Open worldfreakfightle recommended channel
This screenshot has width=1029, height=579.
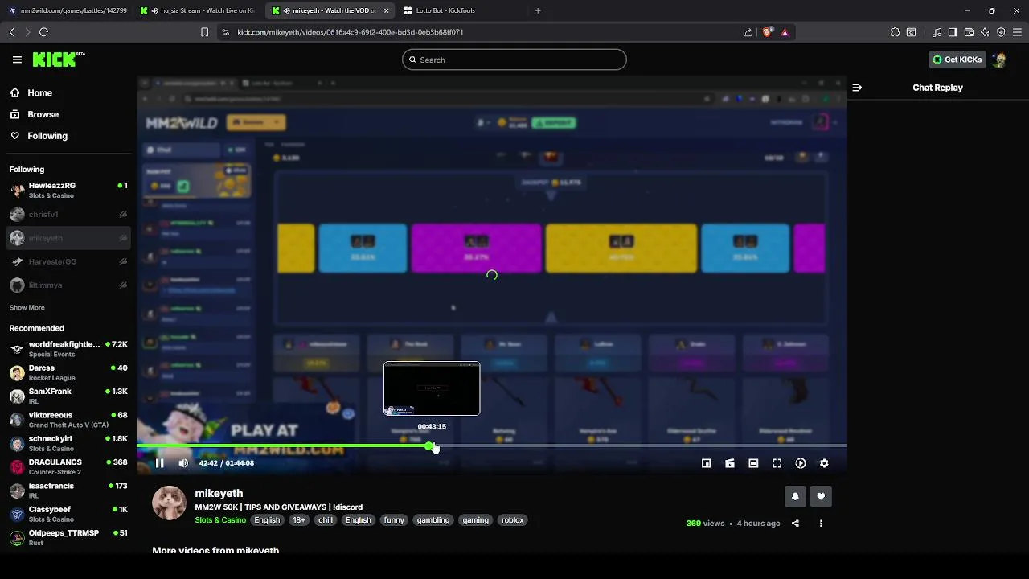point(68,349)
